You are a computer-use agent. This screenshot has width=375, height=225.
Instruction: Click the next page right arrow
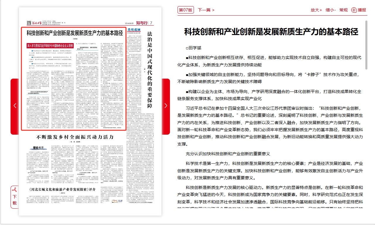coord(166,106)
